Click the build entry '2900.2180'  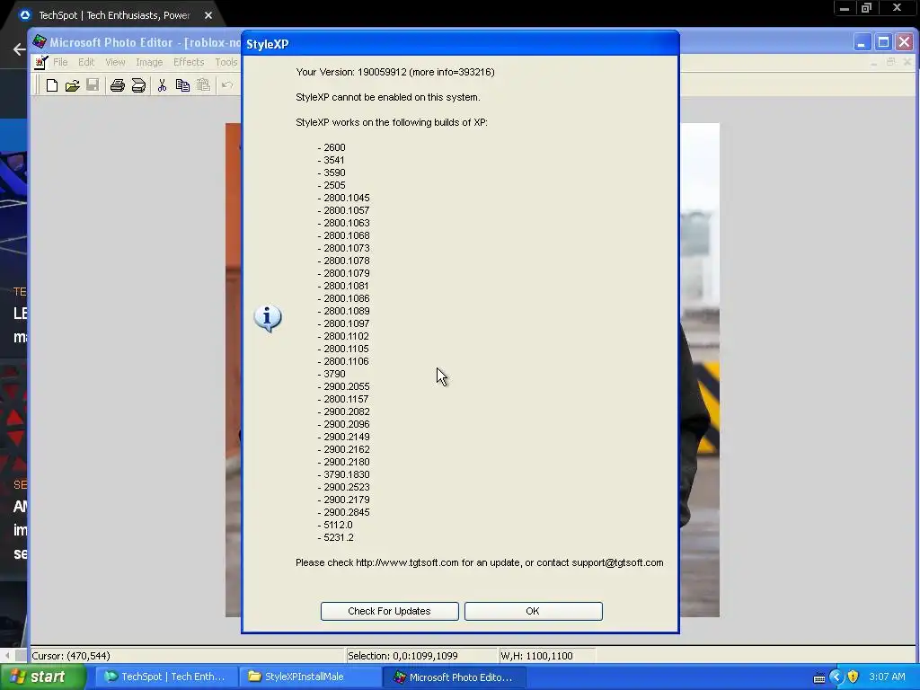[346, 462]
